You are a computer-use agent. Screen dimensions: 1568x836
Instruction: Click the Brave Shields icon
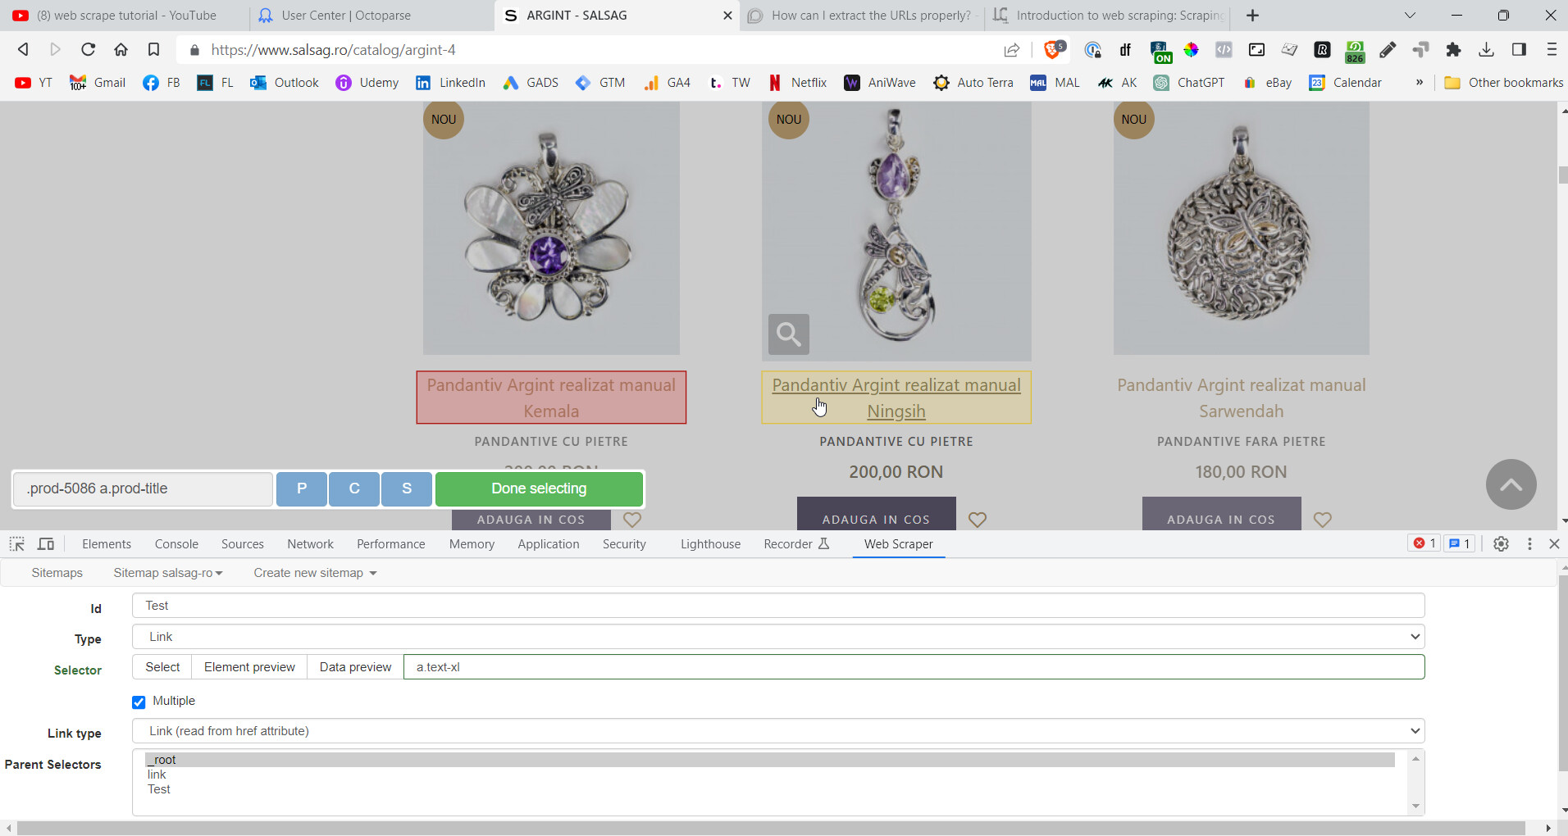click(1054, 50)
